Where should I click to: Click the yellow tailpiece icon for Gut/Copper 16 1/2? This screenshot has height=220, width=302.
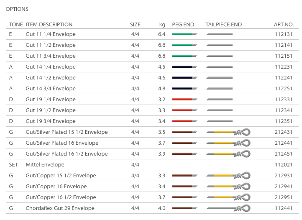click(228, 197)
